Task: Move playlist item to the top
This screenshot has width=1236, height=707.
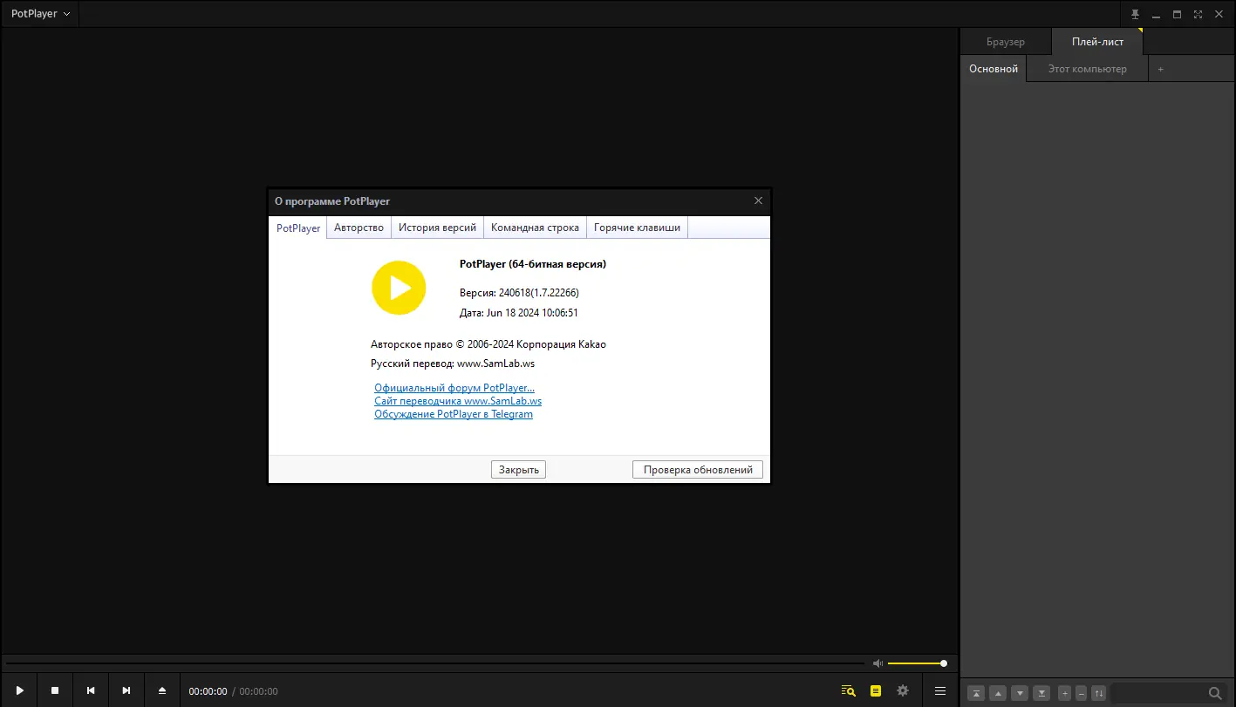Action: [977, 693]
